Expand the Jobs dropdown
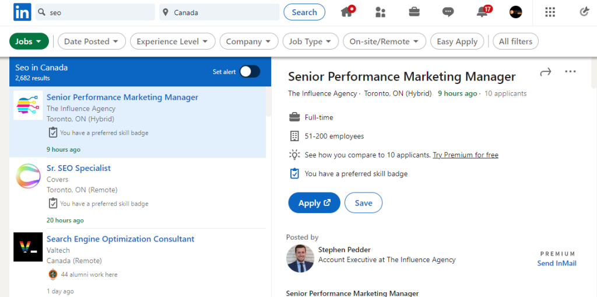Viewport: 597px width, 297px height. (29, 41)
